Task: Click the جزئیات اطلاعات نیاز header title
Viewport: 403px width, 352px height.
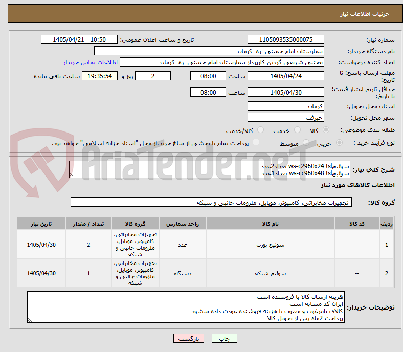Action: click(x=365, y=14)
